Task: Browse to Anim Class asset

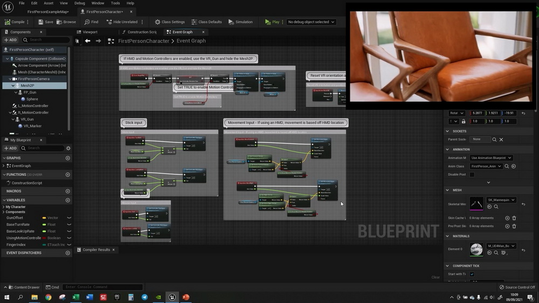Action: pos(507,166)
